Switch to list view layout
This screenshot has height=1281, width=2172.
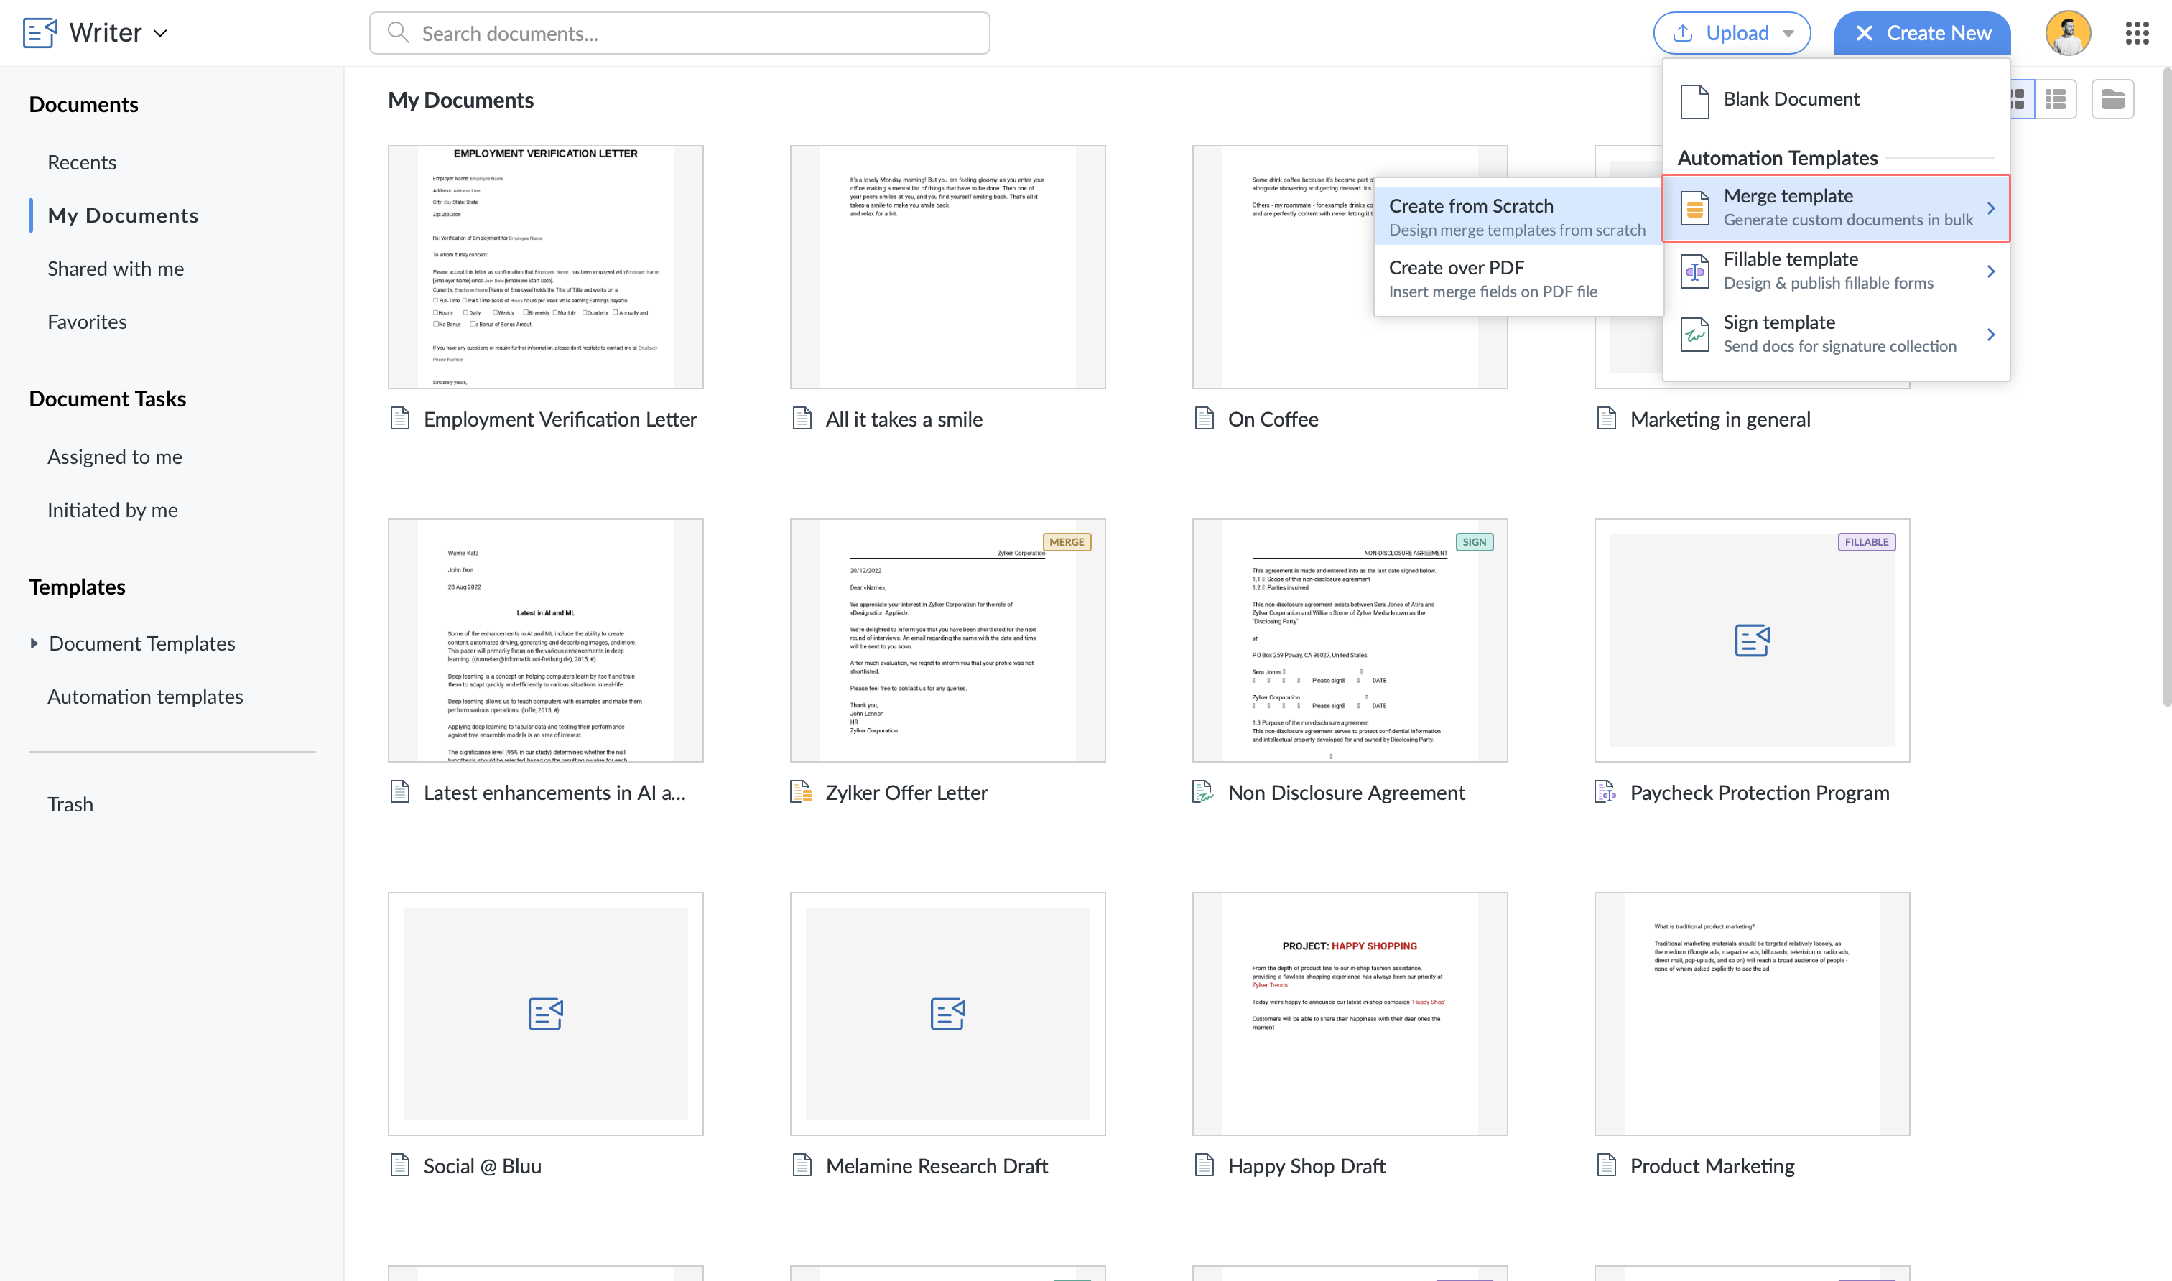click(x=2056, y=99)
